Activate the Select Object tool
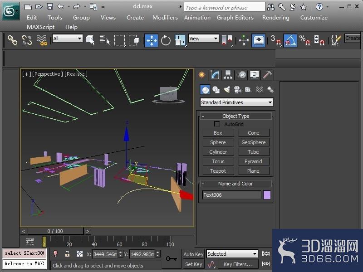The image size is (363, 272). tap(90, 40)
